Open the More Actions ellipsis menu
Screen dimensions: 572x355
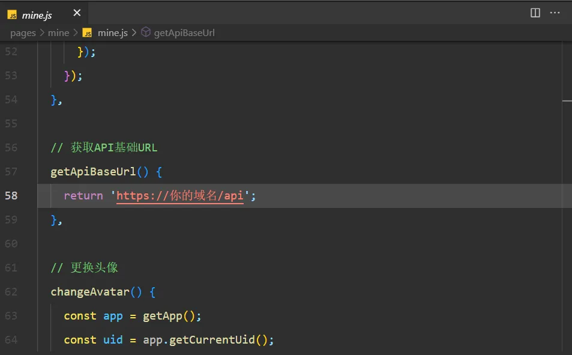(555, 13)
